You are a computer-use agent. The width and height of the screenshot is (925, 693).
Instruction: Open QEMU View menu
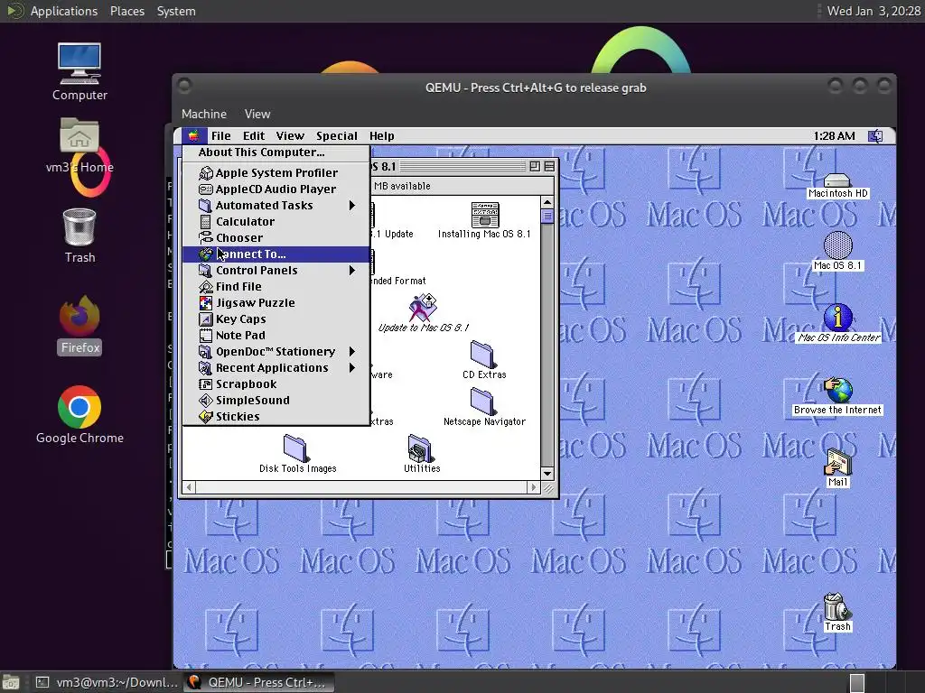(257, 115)
